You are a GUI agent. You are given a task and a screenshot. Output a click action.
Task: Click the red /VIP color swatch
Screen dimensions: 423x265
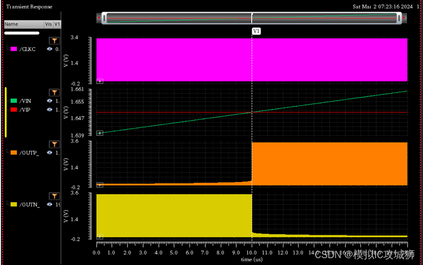click(14, 109)
